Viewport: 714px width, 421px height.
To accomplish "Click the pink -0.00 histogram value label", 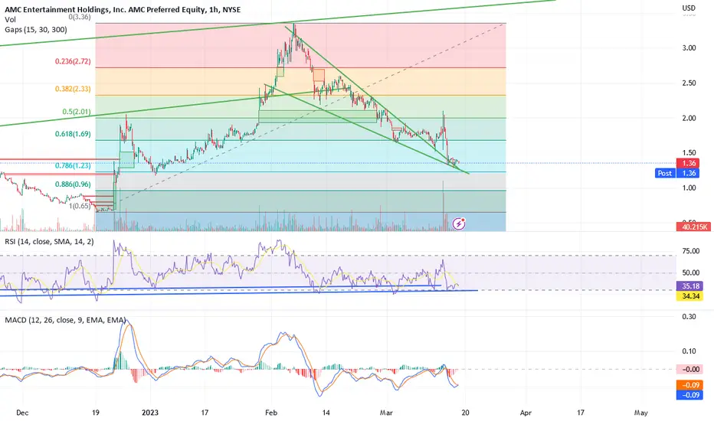I will (690, 369).
